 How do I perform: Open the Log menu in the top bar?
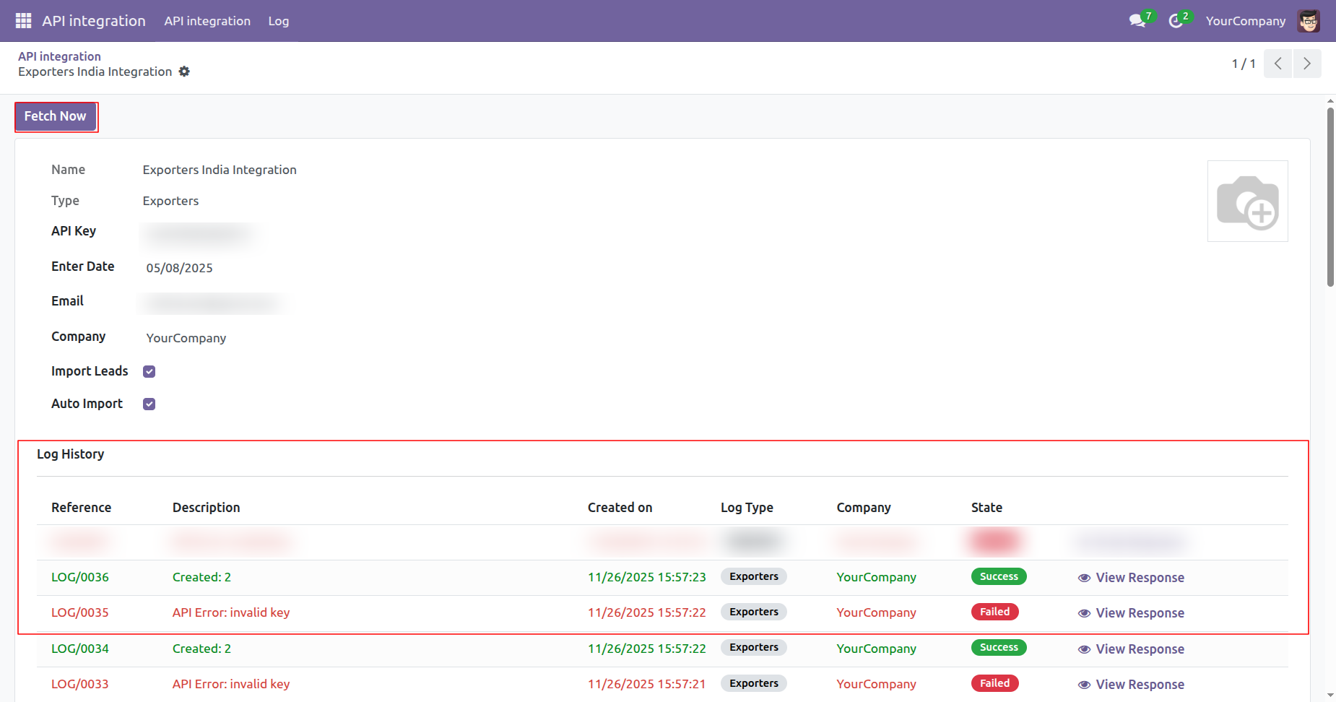[278, 21]
